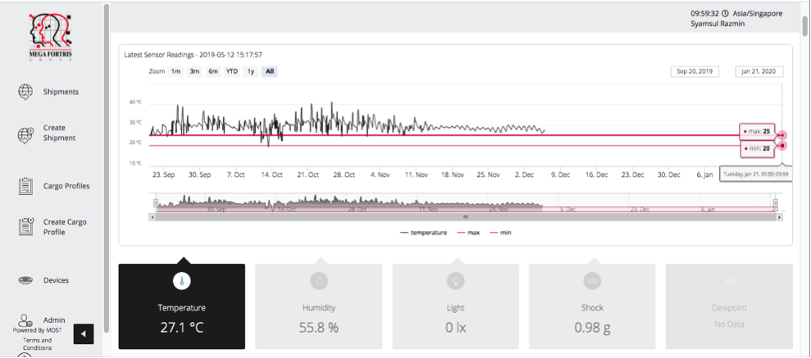This screenshot has width=811, height=358.
Task: Open the Cargo Profiles clipboard icon
Action: (25, 186)
